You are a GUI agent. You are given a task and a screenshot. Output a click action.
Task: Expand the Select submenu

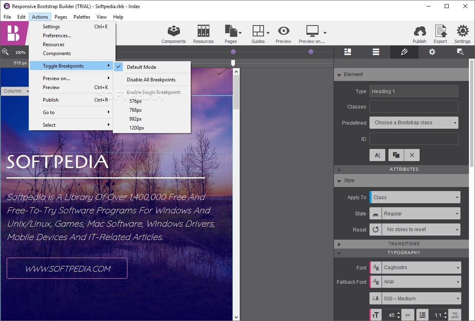click(72, 125)
